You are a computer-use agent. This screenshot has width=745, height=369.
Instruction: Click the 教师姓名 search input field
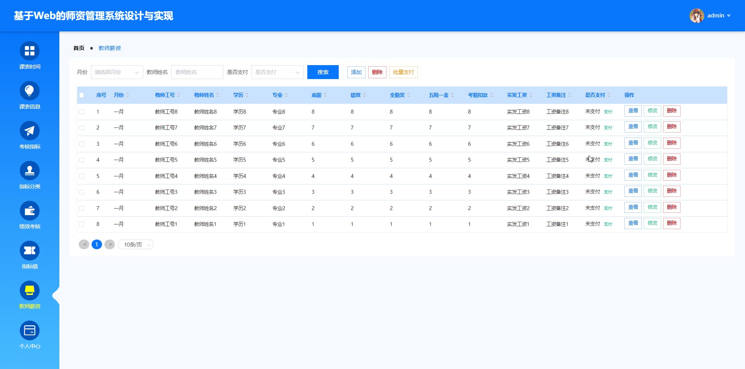pos(197,72)
